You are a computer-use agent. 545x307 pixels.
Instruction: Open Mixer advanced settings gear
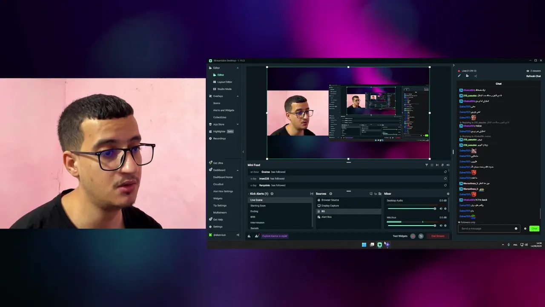point(448,194)
